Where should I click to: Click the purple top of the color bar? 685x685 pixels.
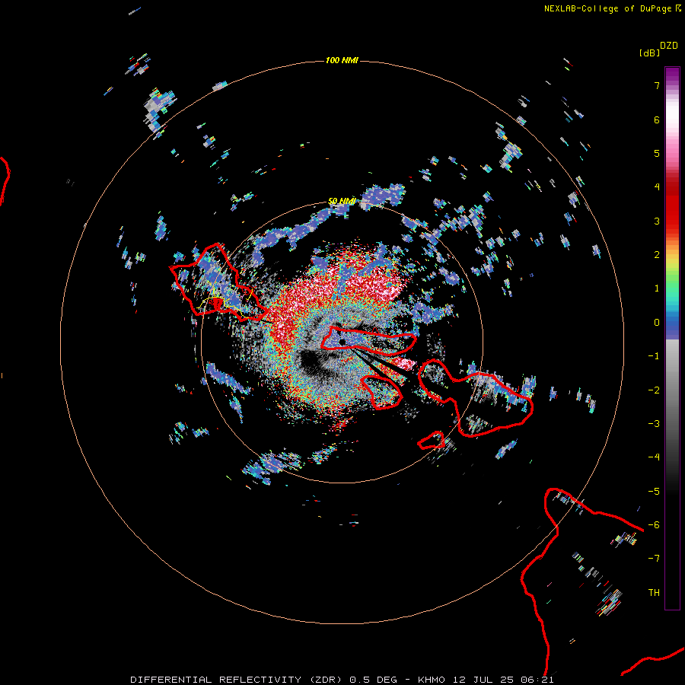pos(672,75)
